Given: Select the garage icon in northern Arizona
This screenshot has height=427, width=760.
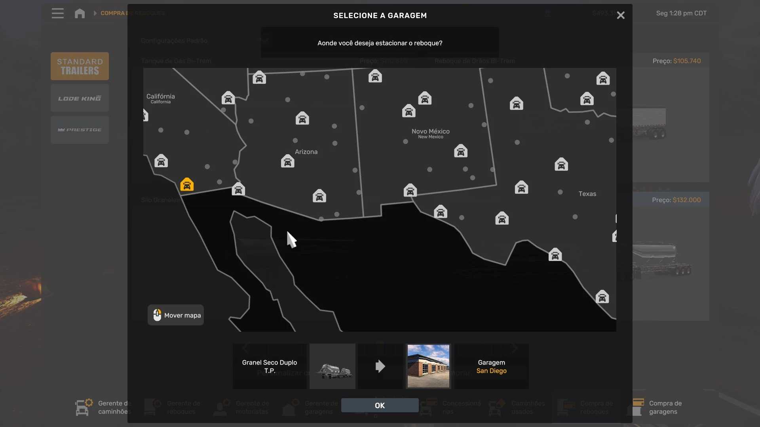Looking at the screenshot, I should [302, 118].
